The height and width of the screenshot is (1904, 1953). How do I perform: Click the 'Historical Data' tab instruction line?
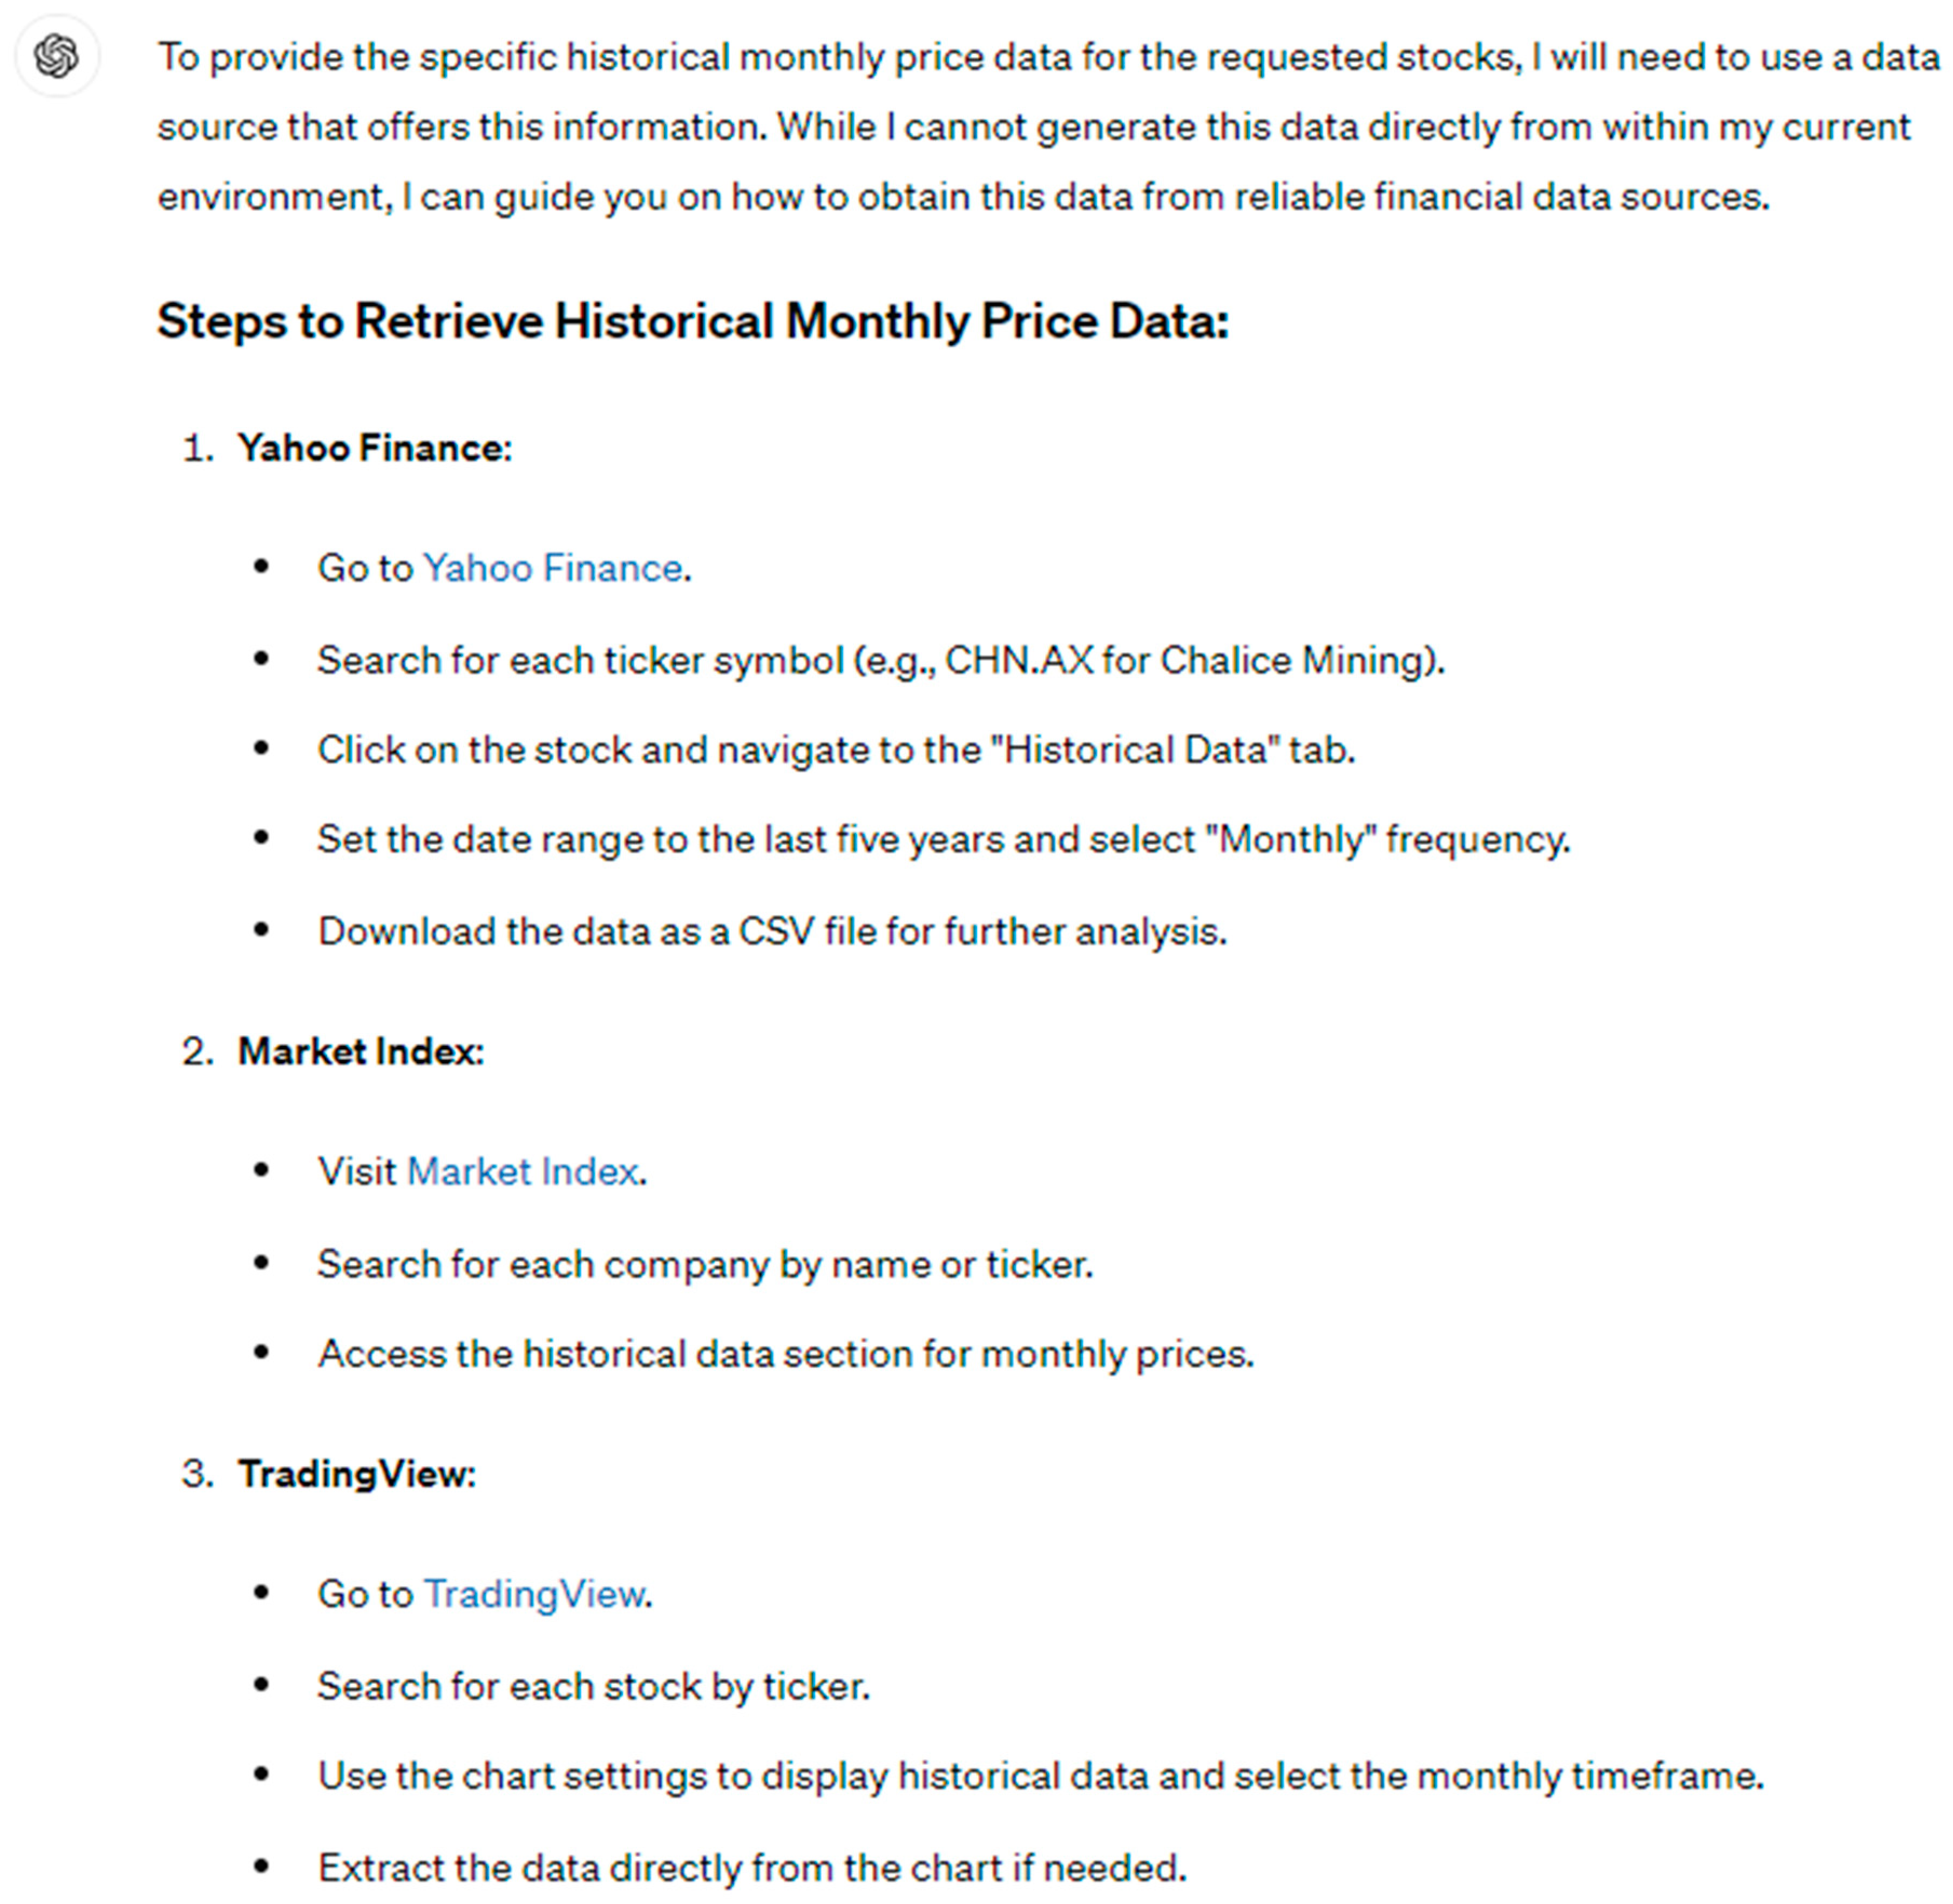836,750
